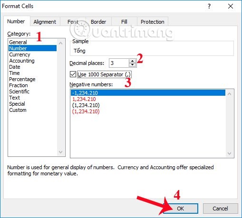242x218 pixels.
Task: Choose Percentage category
Action: (22, 79)
